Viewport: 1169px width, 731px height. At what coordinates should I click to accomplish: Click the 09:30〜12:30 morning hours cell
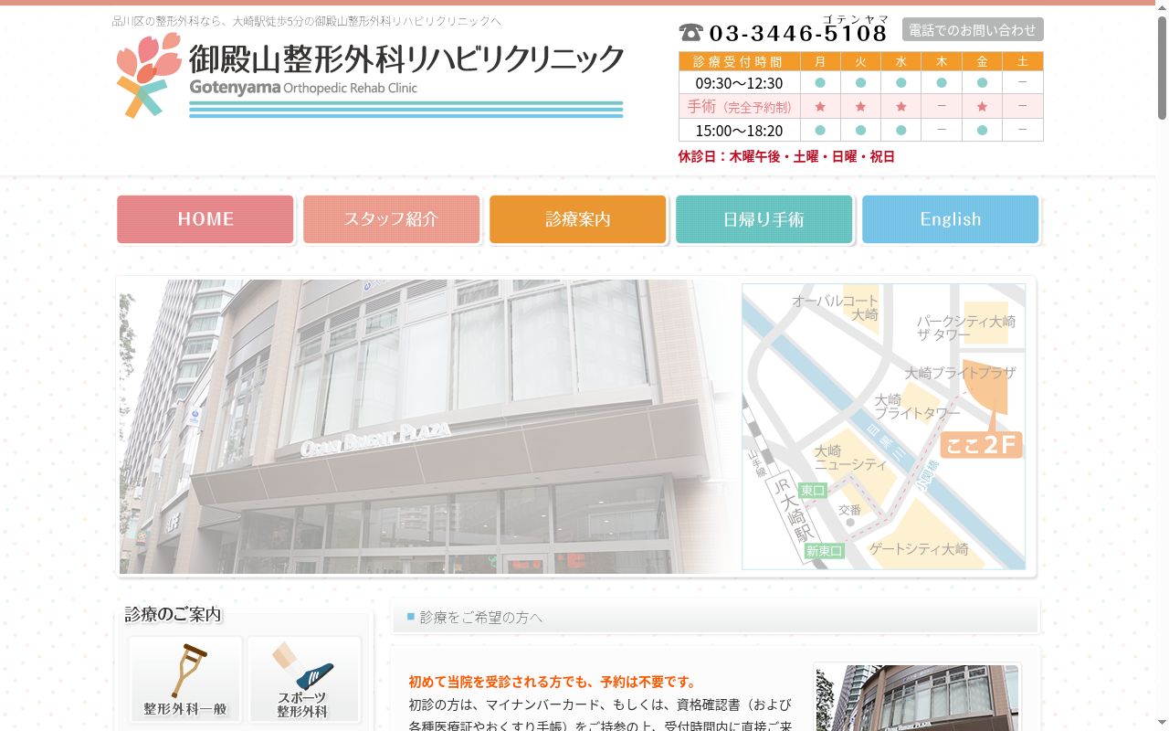(740, 83)
